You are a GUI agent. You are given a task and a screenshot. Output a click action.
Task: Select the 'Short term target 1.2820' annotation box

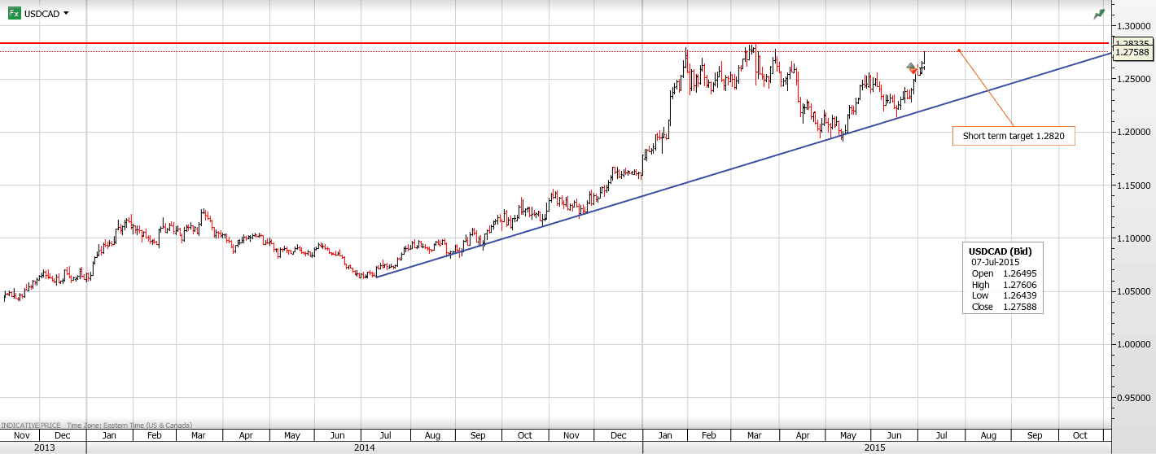[x=1014, y=136]
